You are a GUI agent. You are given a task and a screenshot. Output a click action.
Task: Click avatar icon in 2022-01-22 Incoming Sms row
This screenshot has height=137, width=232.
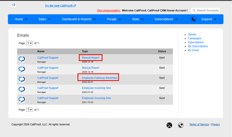point(22,89)
